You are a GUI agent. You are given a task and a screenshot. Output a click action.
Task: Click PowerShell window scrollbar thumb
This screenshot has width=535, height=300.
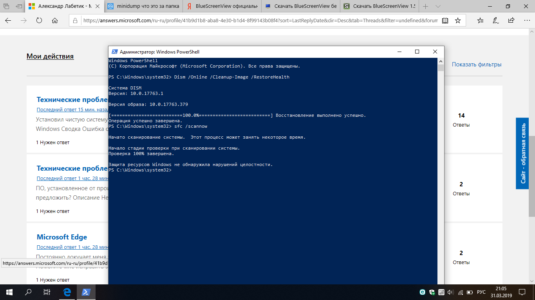[x=441, y=68]
